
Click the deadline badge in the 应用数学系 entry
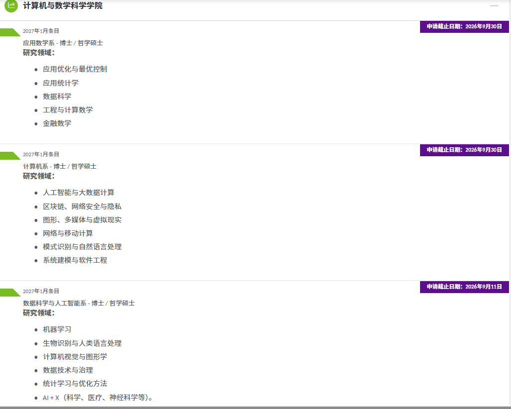coord(464,26)
